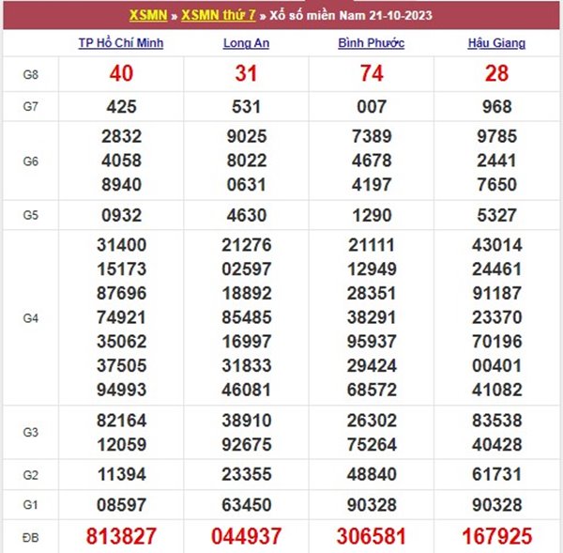Open the XSMN breadcrumb link
Image resolution: width=563 pixels, height=553 pixels.
pos(148,15)
